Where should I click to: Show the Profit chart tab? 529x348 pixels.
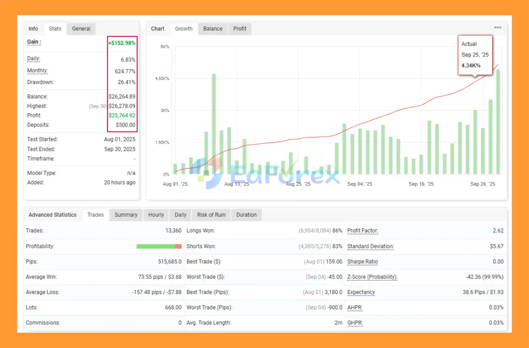240,29
